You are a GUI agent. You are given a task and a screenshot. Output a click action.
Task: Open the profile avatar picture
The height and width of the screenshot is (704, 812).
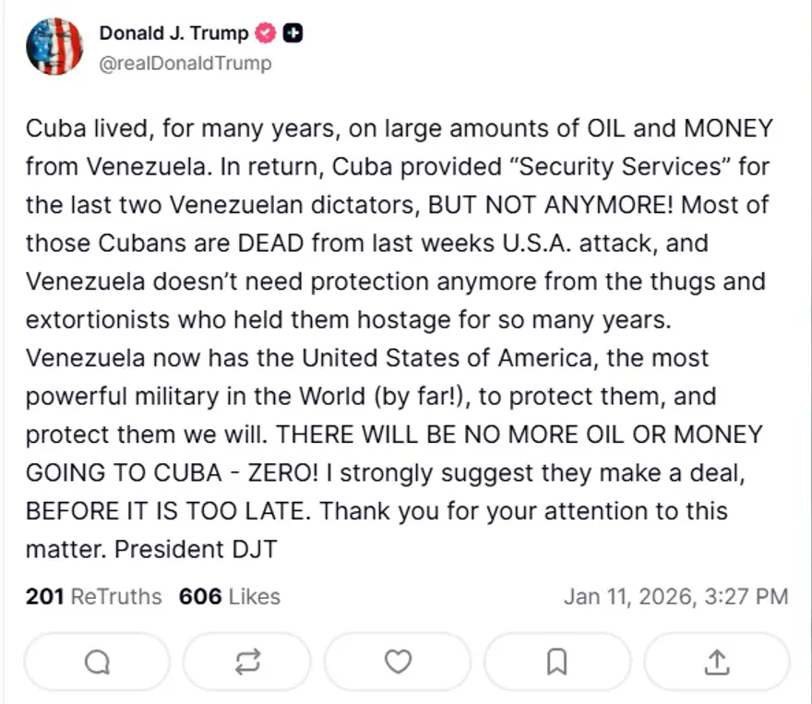[x=54, y=46]
